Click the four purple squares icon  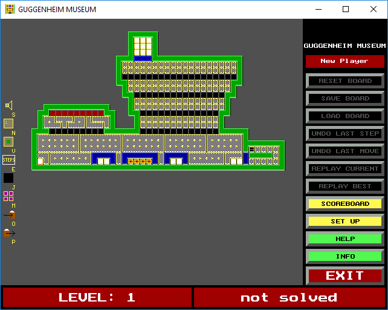(8, 196)
